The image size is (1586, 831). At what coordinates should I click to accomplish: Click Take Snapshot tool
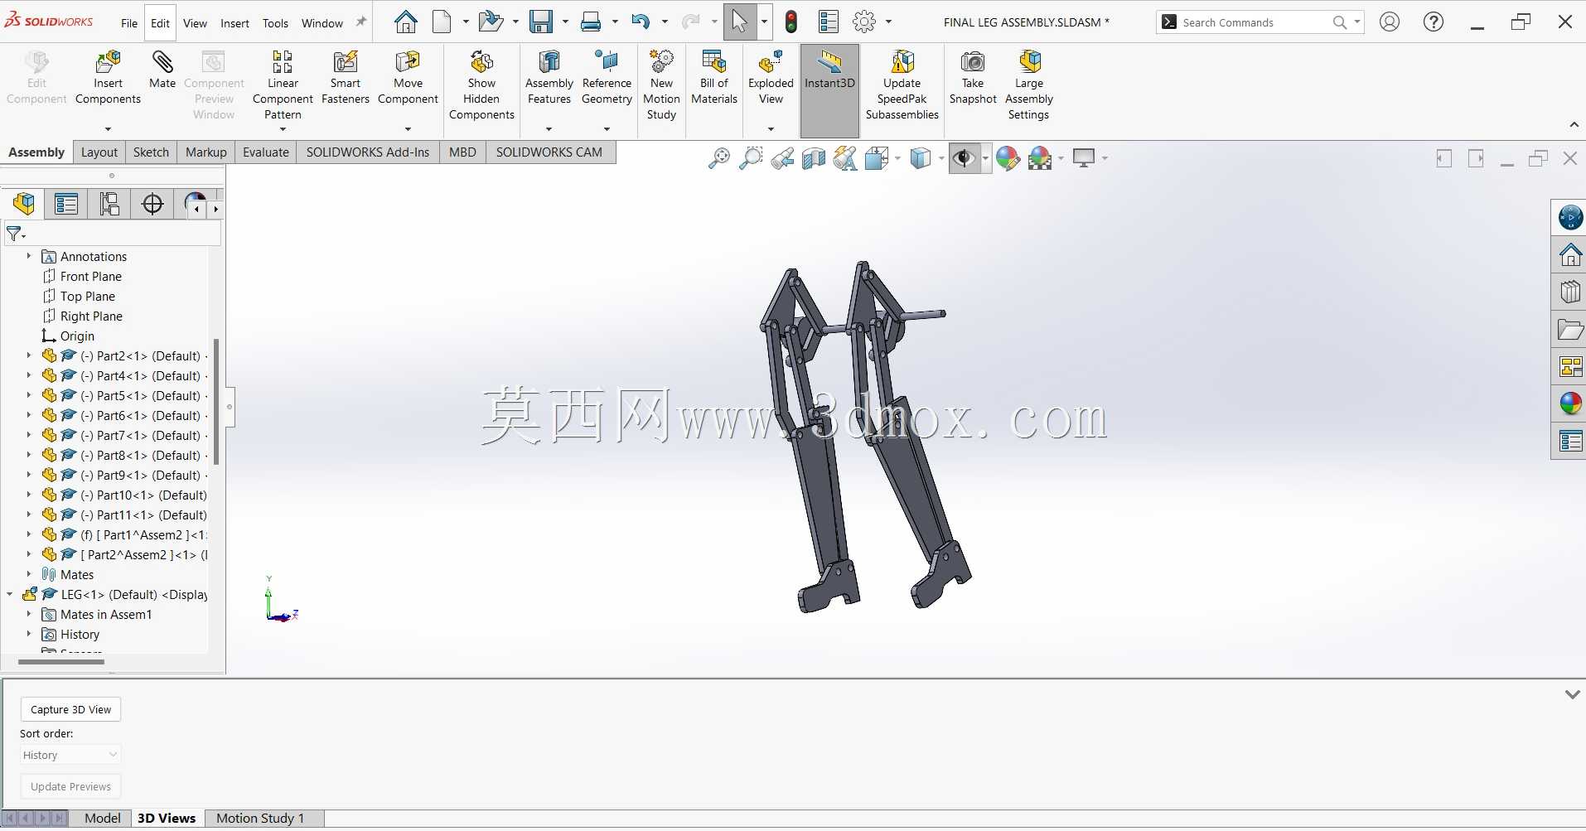point(973,78)
